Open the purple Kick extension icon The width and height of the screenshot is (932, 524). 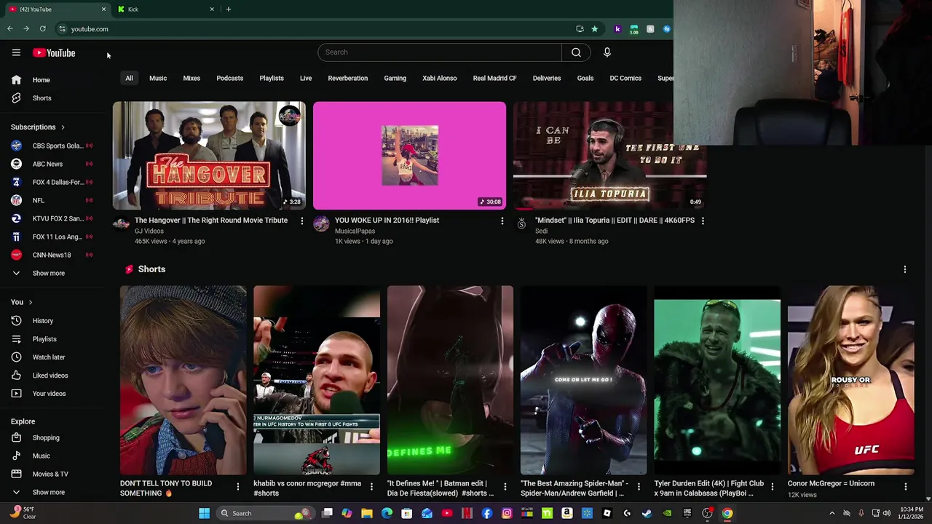(617, 29)
